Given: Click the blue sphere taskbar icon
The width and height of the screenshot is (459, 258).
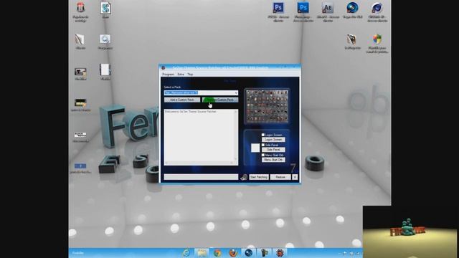Looking at the screenshot, I should click(x=249, y=253).
